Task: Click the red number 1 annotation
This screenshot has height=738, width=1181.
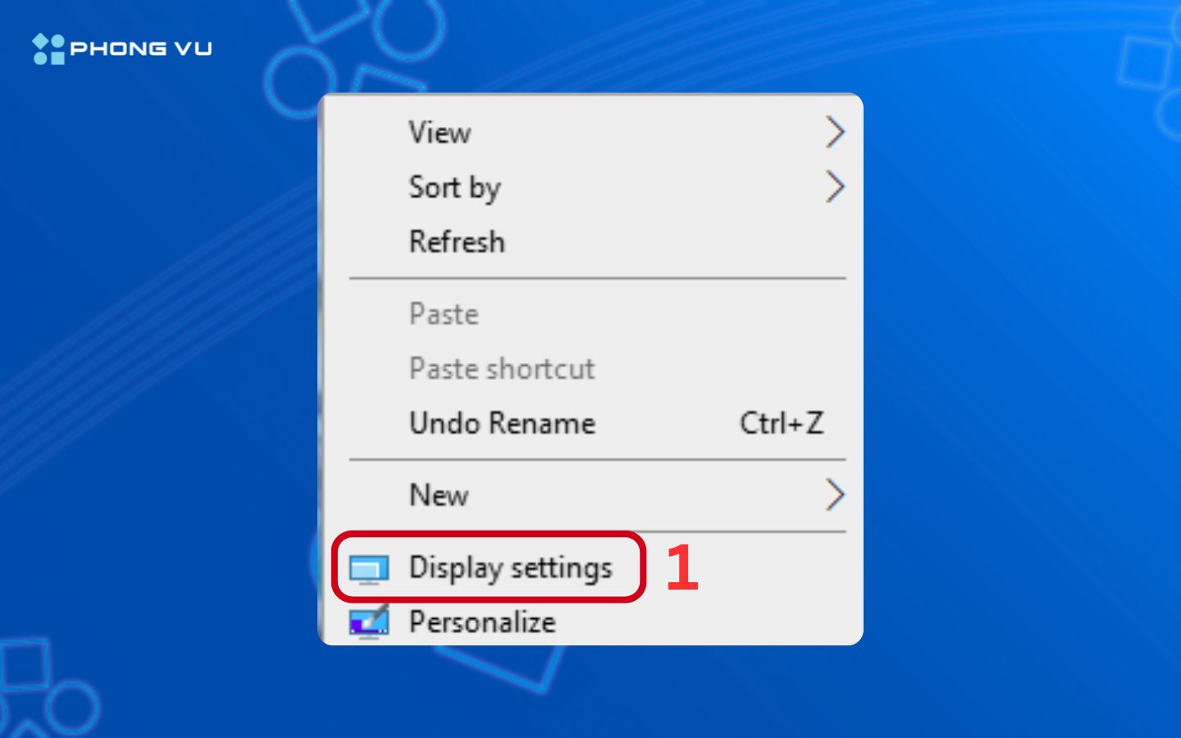Action: click(682, 567)
